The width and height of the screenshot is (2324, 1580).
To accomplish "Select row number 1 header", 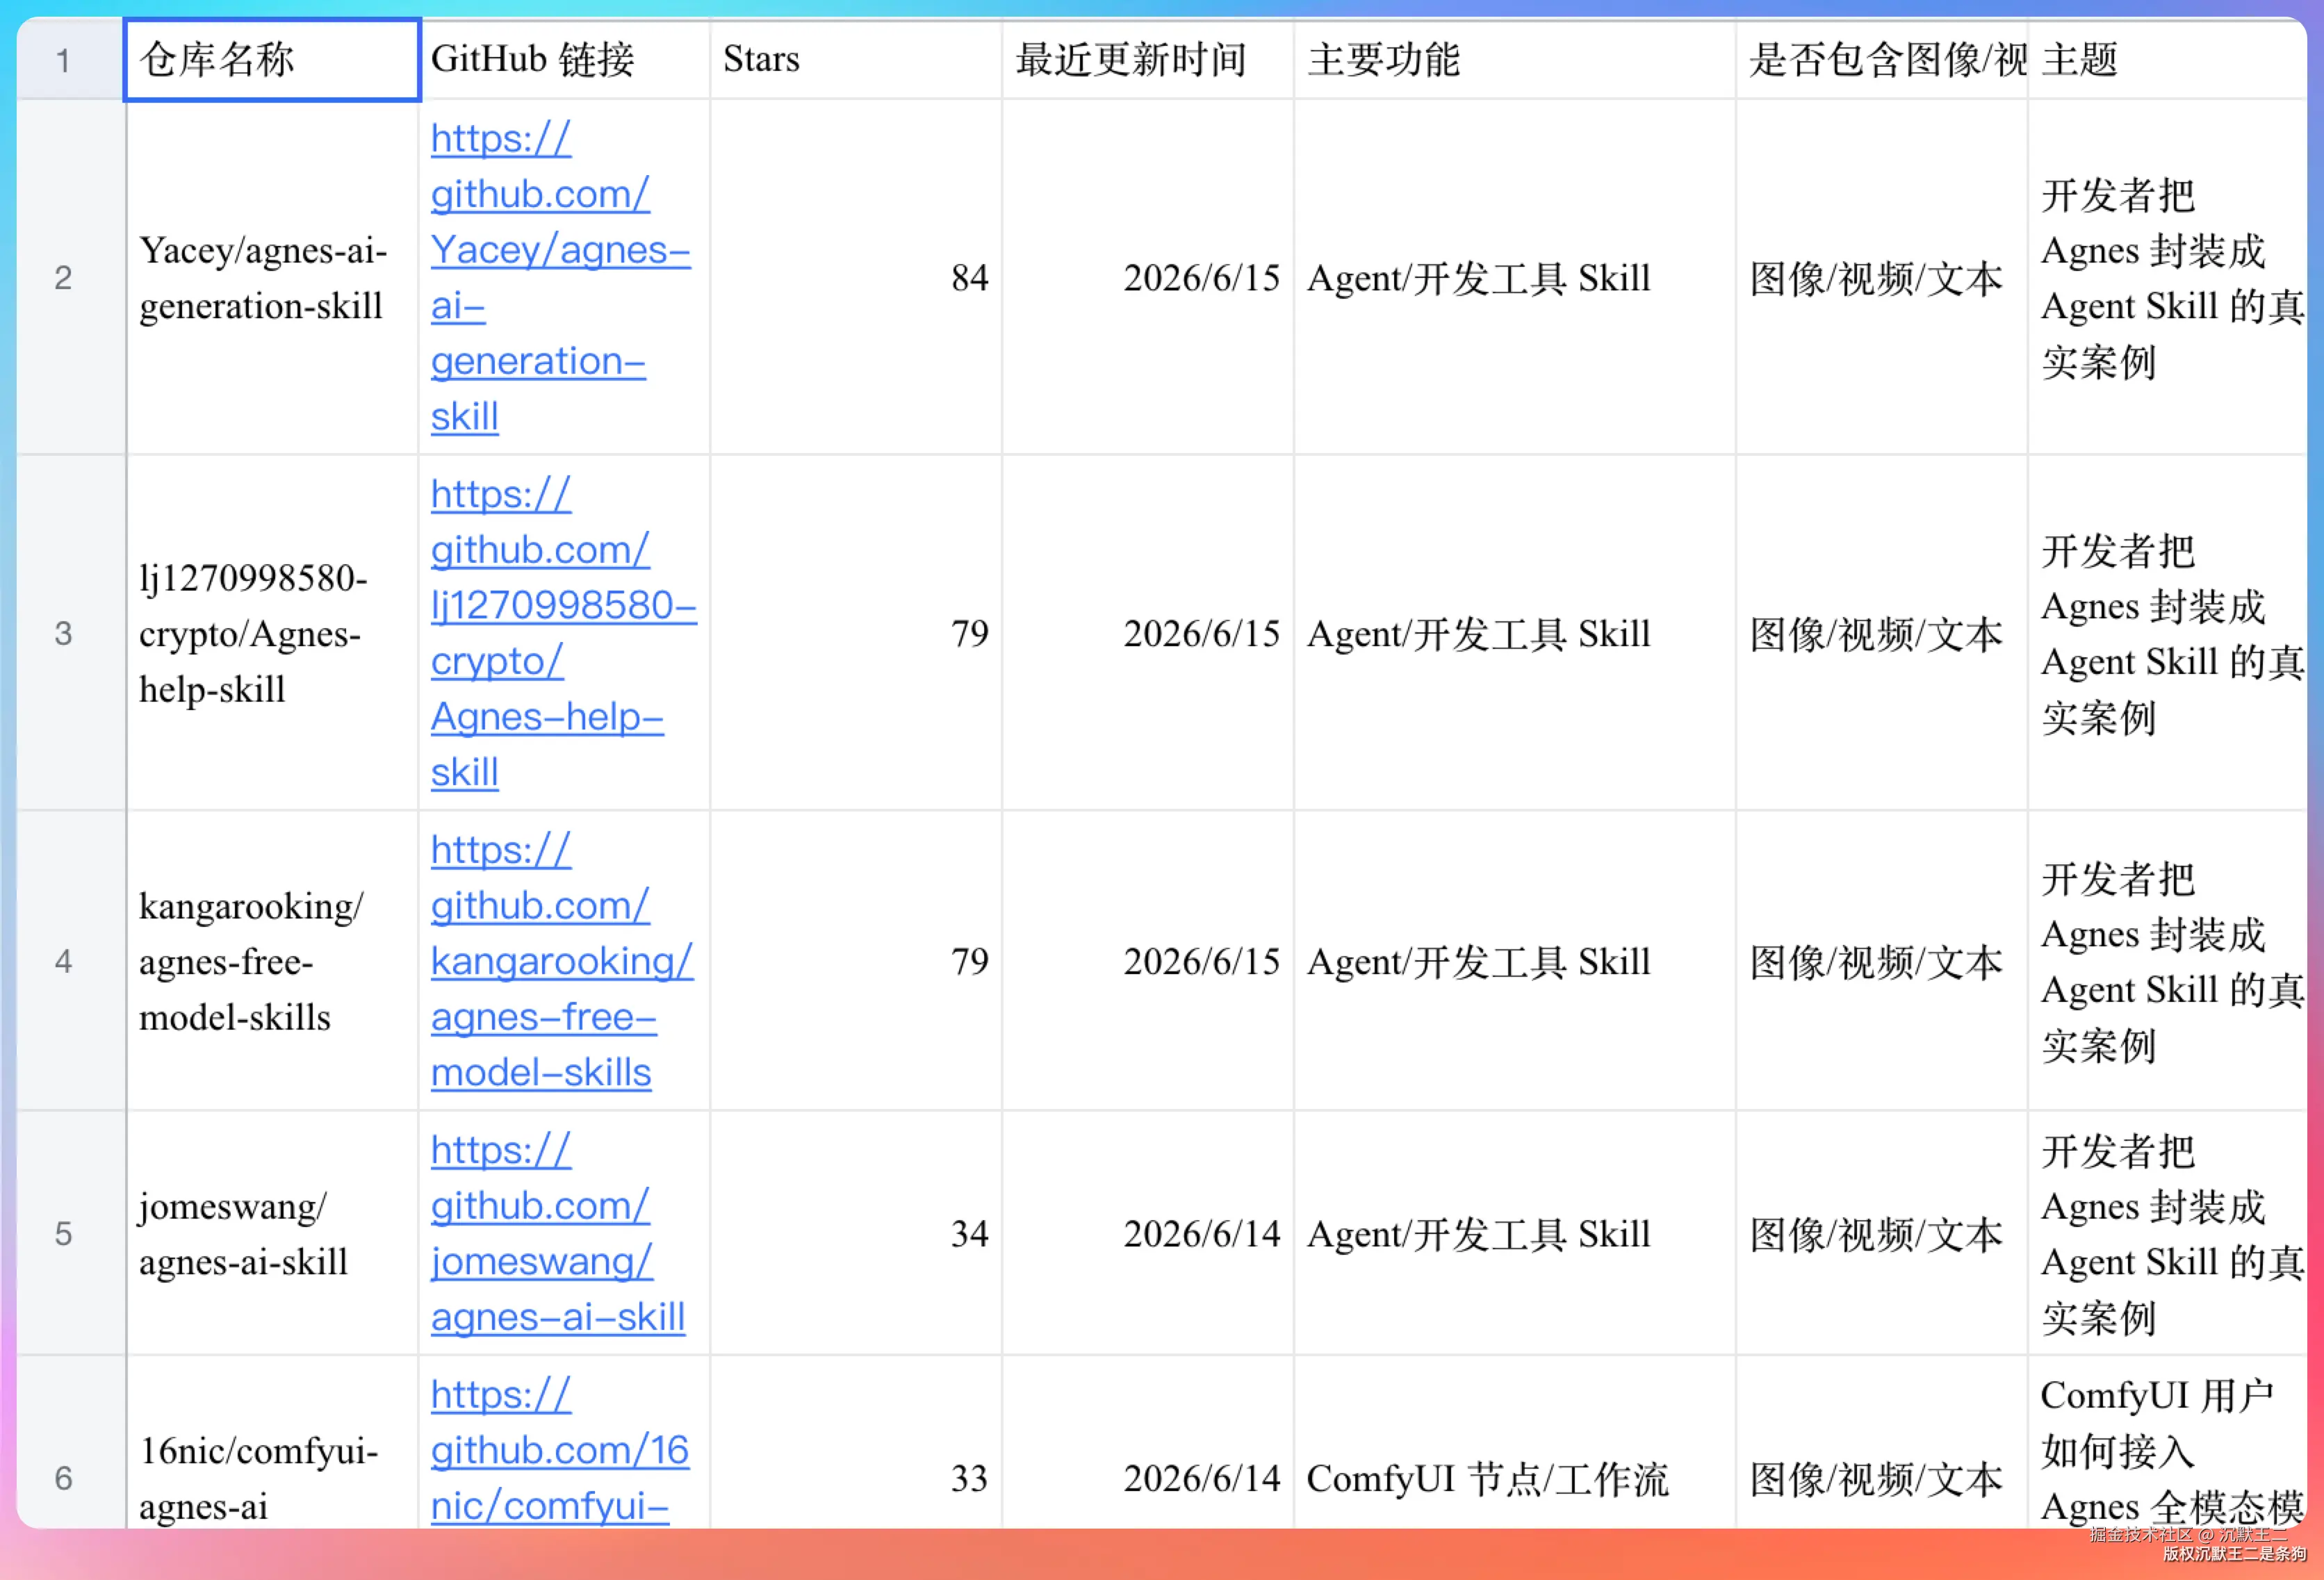I will [71, 60].
